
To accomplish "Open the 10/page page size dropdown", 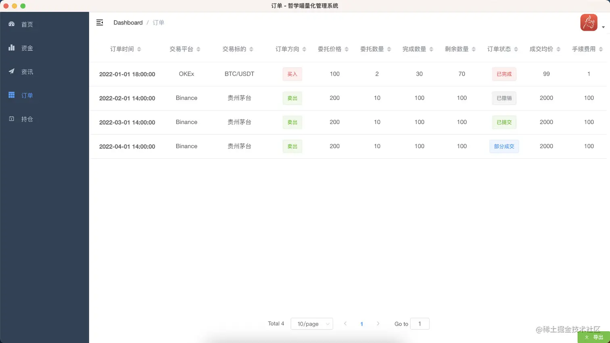I will tap(312, 324).
